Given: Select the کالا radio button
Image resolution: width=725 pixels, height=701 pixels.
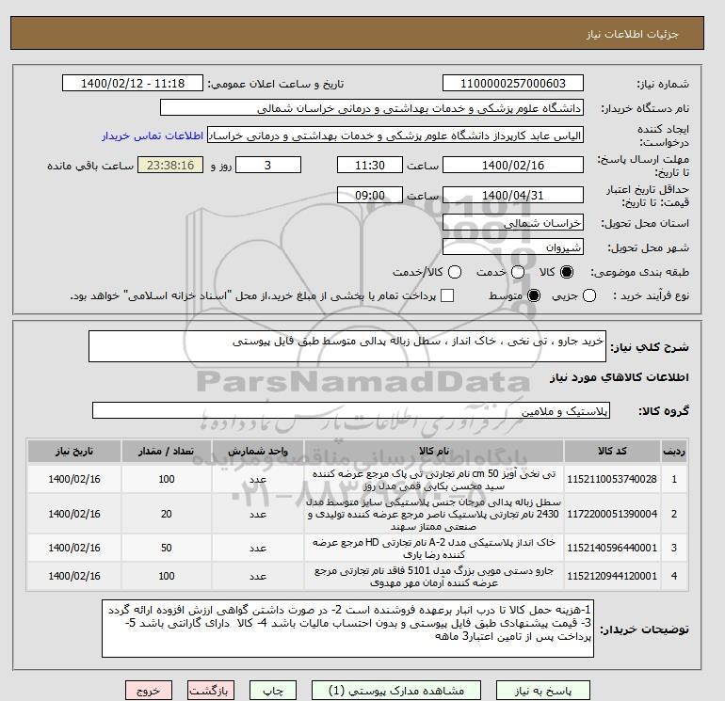Looking at the screenshot, I should (567, 272).
